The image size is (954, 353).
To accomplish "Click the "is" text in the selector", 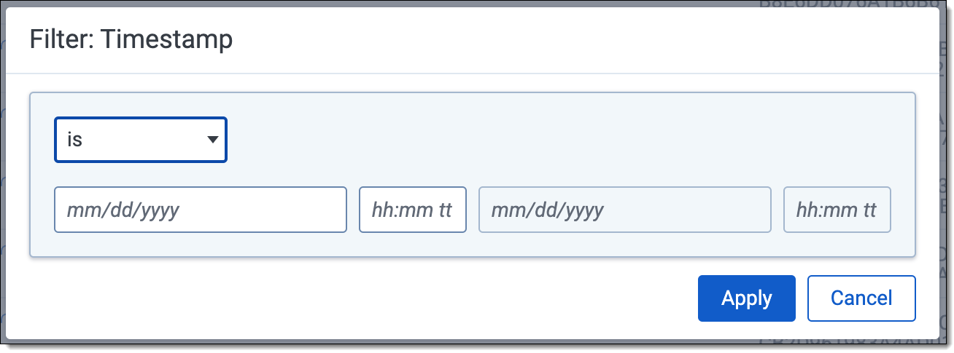I will click(74, 140).
